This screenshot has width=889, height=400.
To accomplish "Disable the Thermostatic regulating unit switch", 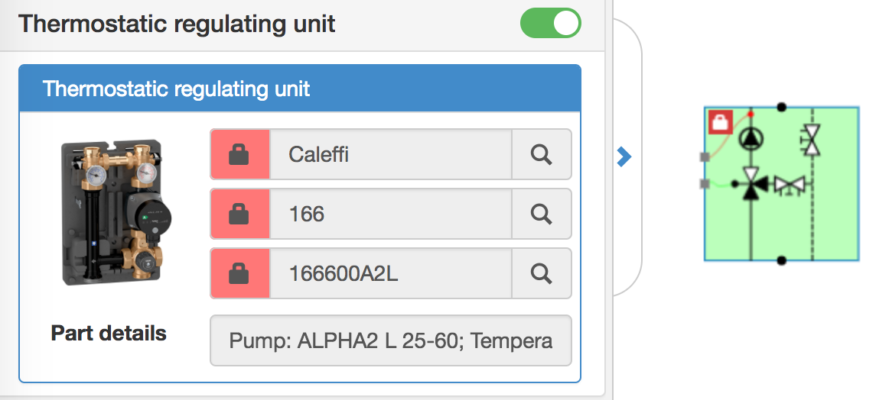I will (x=551, y=23).
